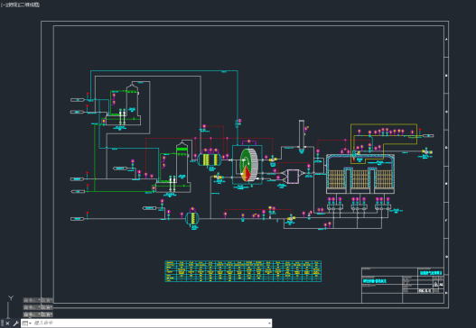Select the small exchanger on bottom pipeline
The width and height of the screenshot is (476, 328).
coord(192,218)
